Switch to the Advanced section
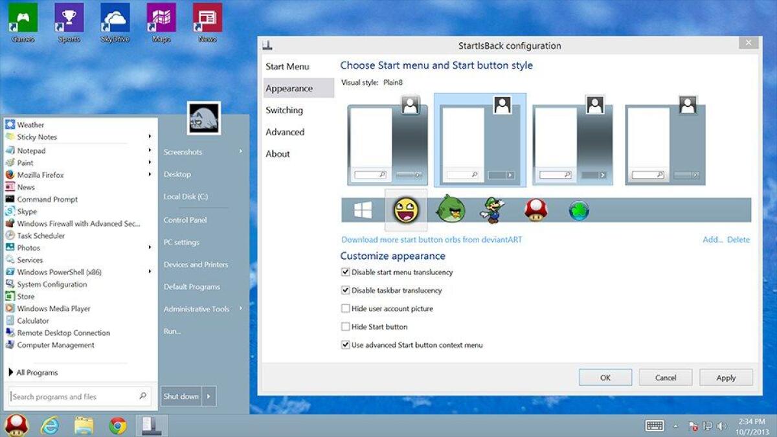This screenshot has height=437, width=777. [285, 132]
